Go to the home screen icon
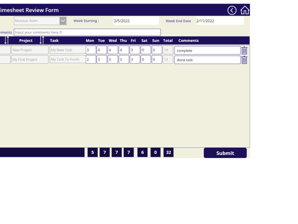The height and width of the screenshot is (224, 298). (x=244, y=10)
